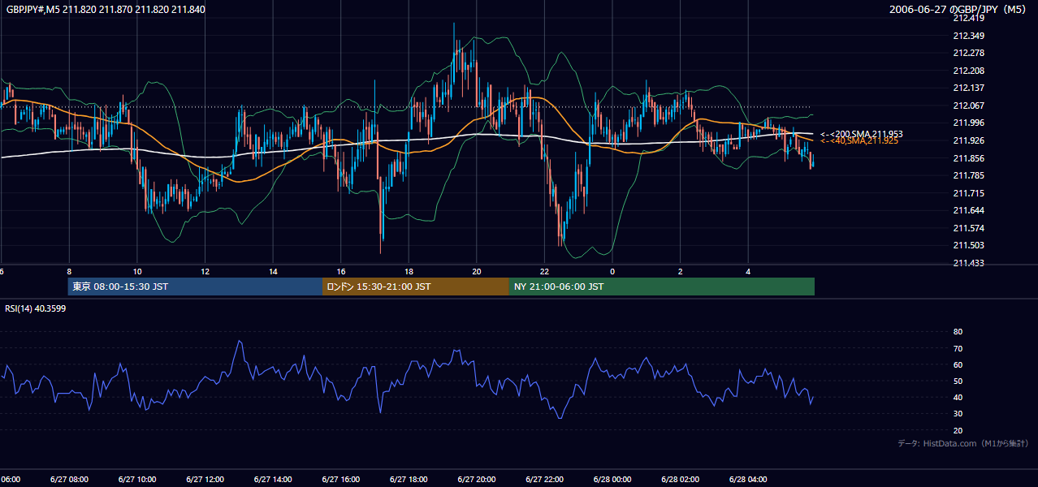Image resolution: width=1038 pixels, height=487 pixels.
Task: Click the 6/27 10:00 date label
Action: (137, 480)
